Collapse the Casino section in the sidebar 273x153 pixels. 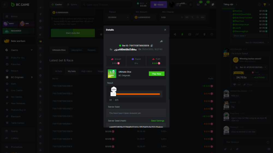pos(32,50)
